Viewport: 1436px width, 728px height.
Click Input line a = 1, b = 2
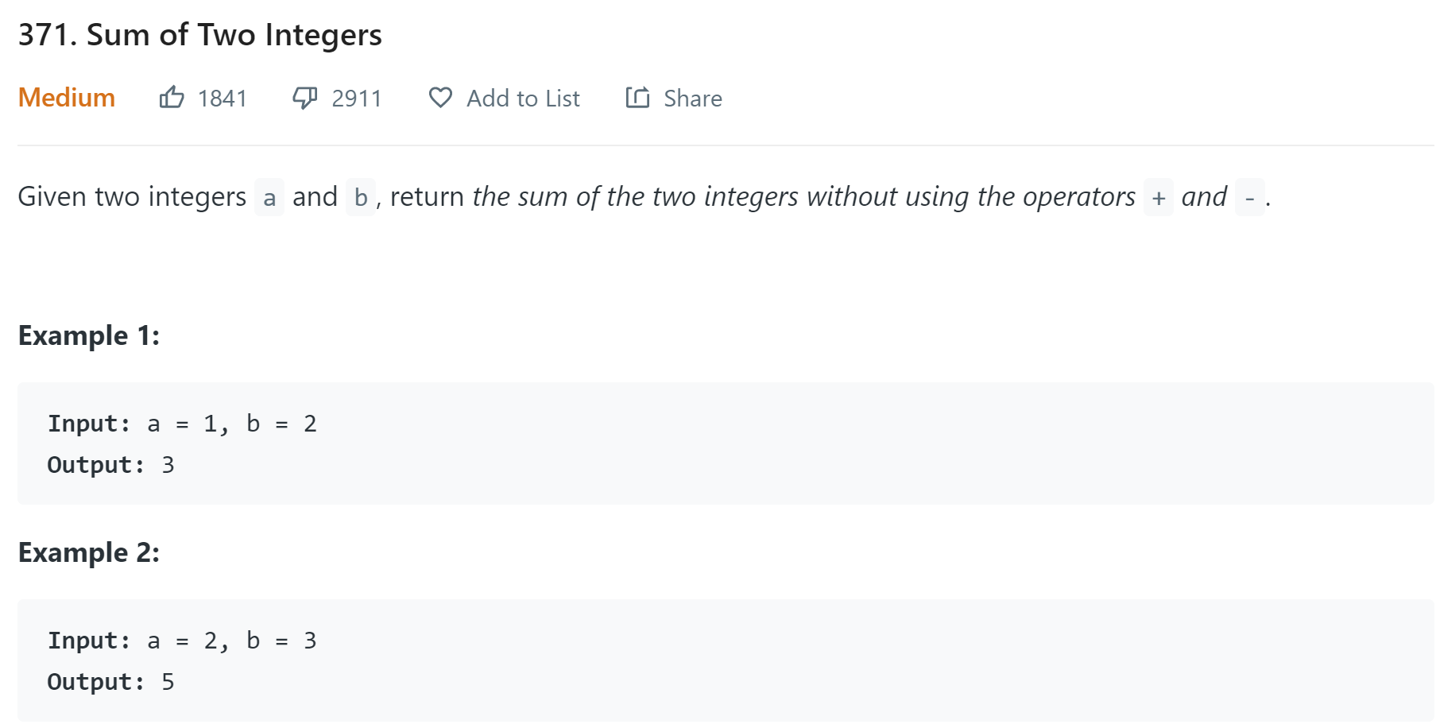[182, 424]
